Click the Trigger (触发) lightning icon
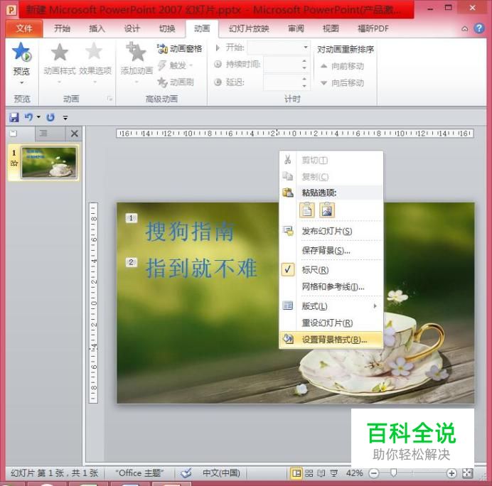 click(x=162, y=65)
